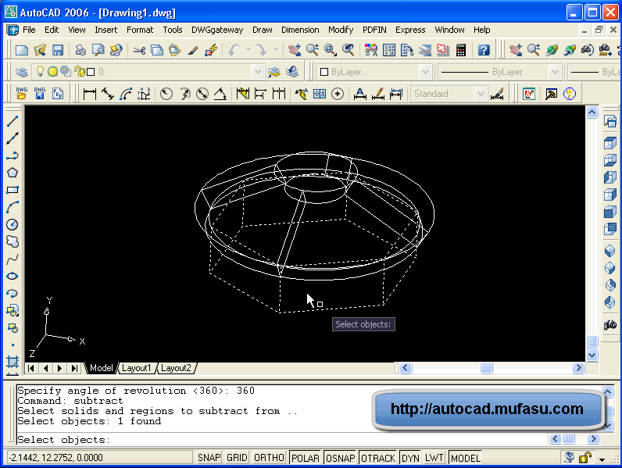Select the Line draw tool
The image size is (622, 468).
point(13,120)
